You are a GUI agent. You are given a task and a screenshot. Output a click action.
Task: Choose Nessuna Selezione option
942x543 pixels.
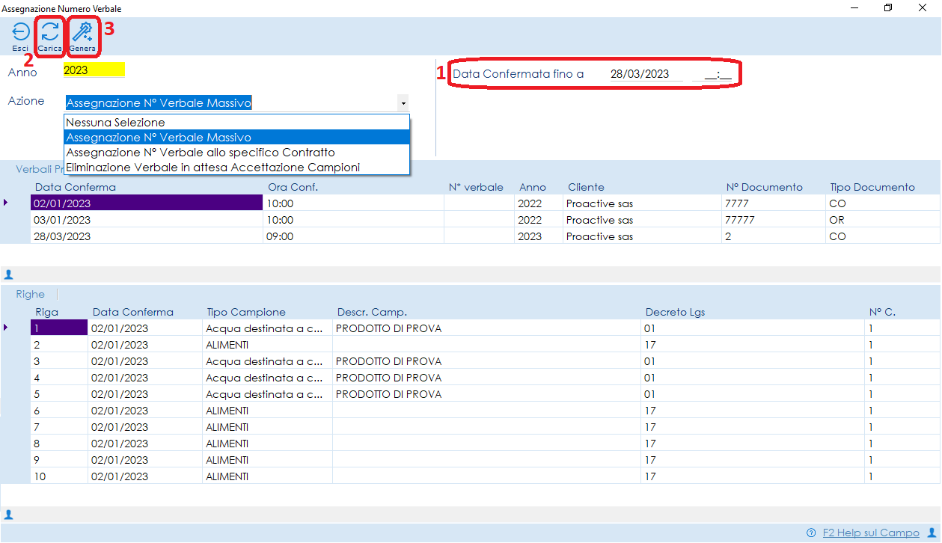236,123
